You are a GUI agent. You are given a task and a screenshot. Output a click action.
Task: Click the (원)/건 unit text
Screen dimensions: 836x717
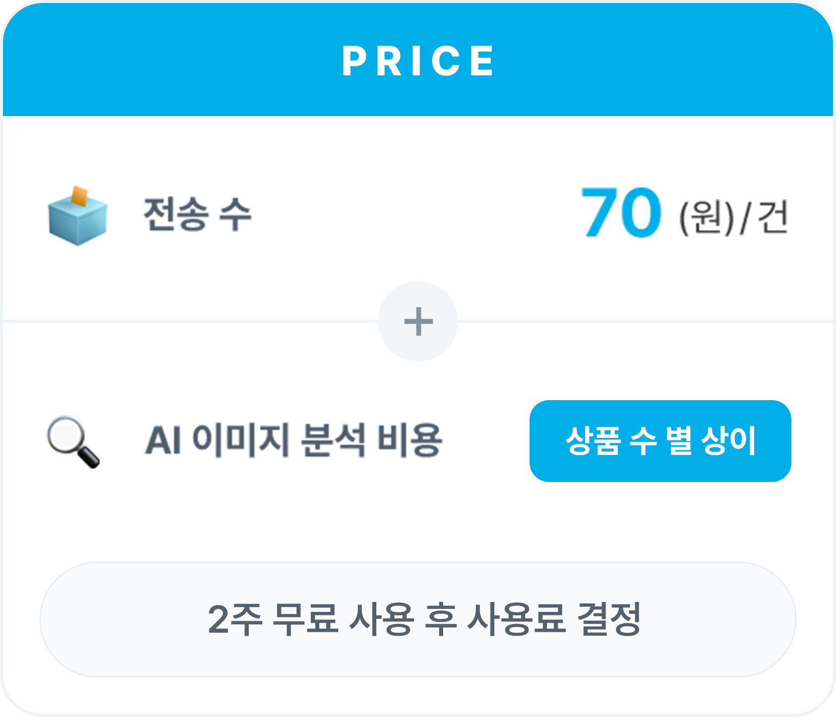[x=733, y=217]
